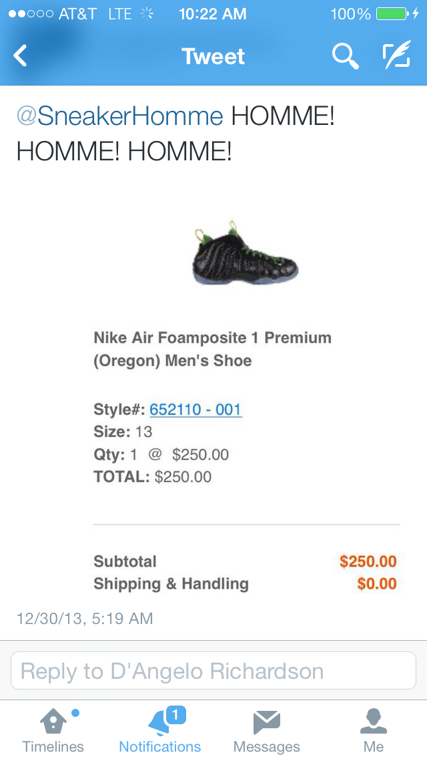This screenshot has width=427, height=759.
Task: Tap the Foamposite shoe image
Action: pos(245,253)
